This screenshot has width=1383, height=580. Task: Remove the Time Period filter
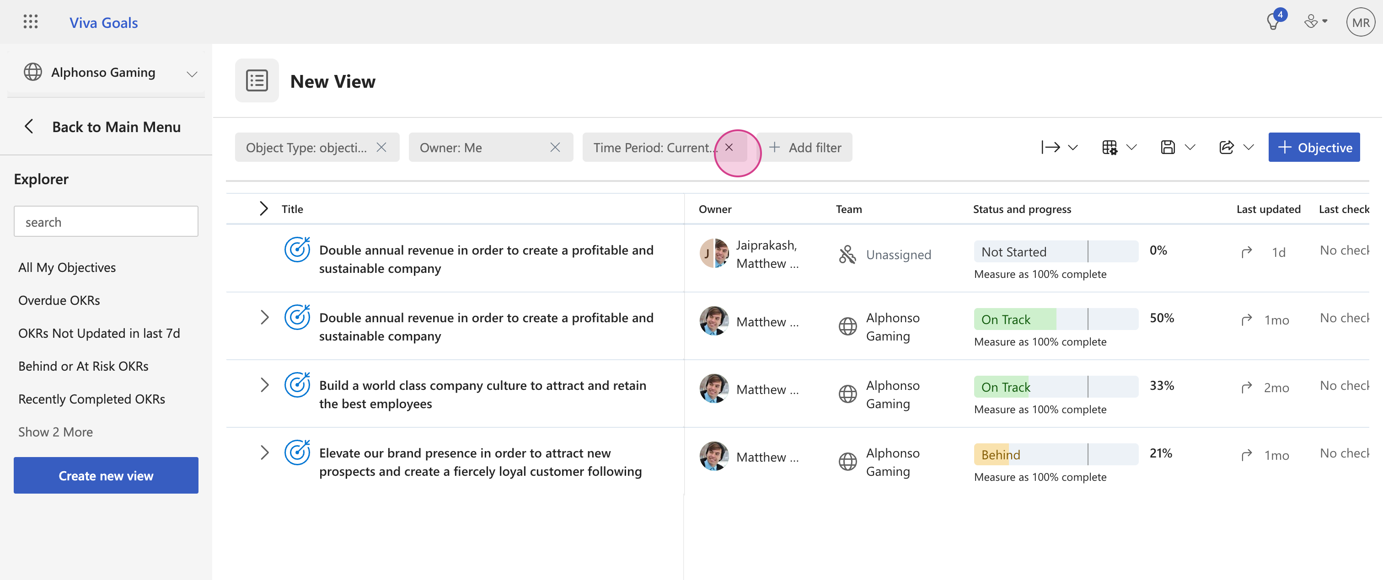point(729,147)
